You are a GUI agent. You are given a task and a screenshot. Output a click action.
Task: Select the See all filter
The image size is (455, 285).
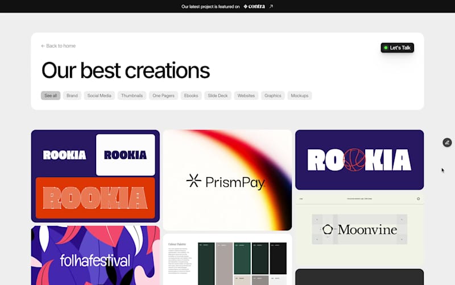coord(51,95)
